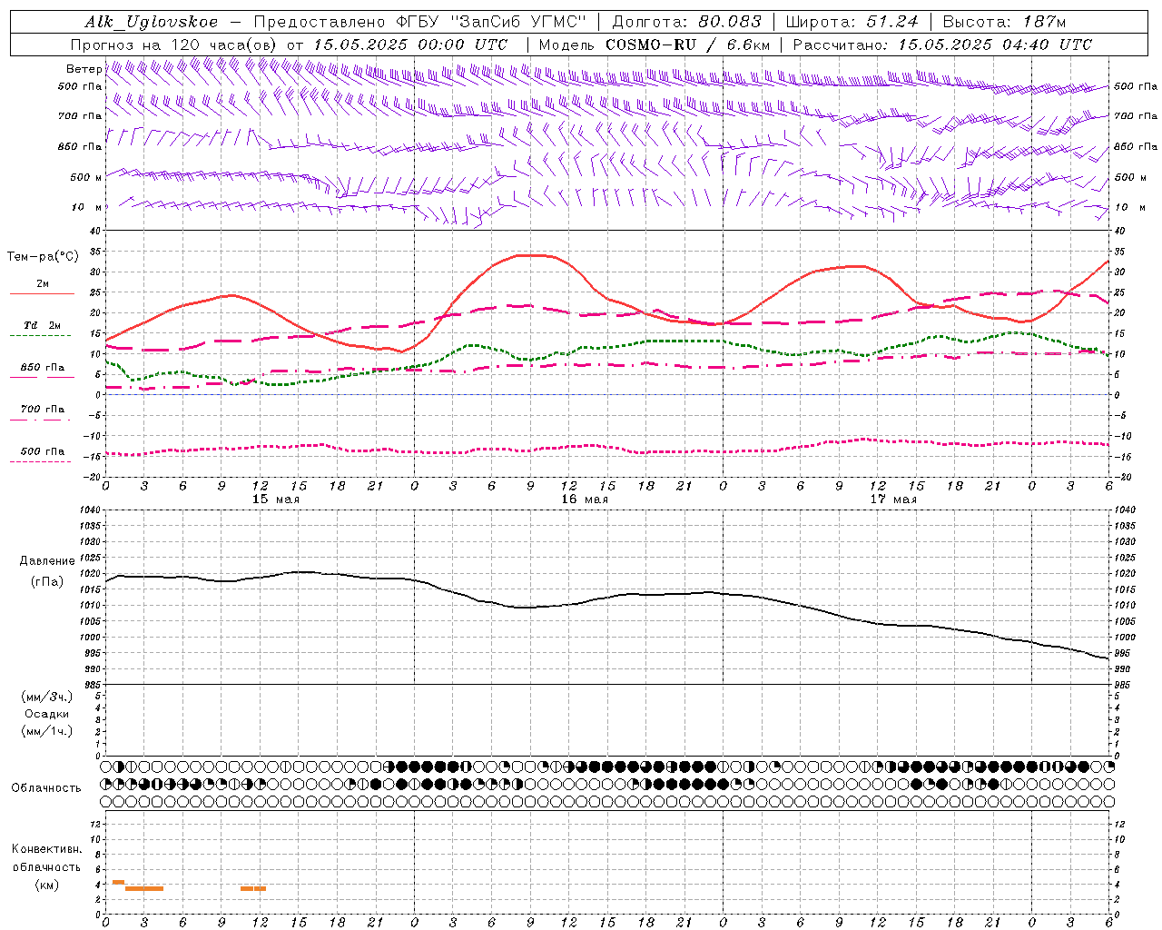Click the 700 гПа temperature legend entry
The image size is (1162, 930).
43,410
